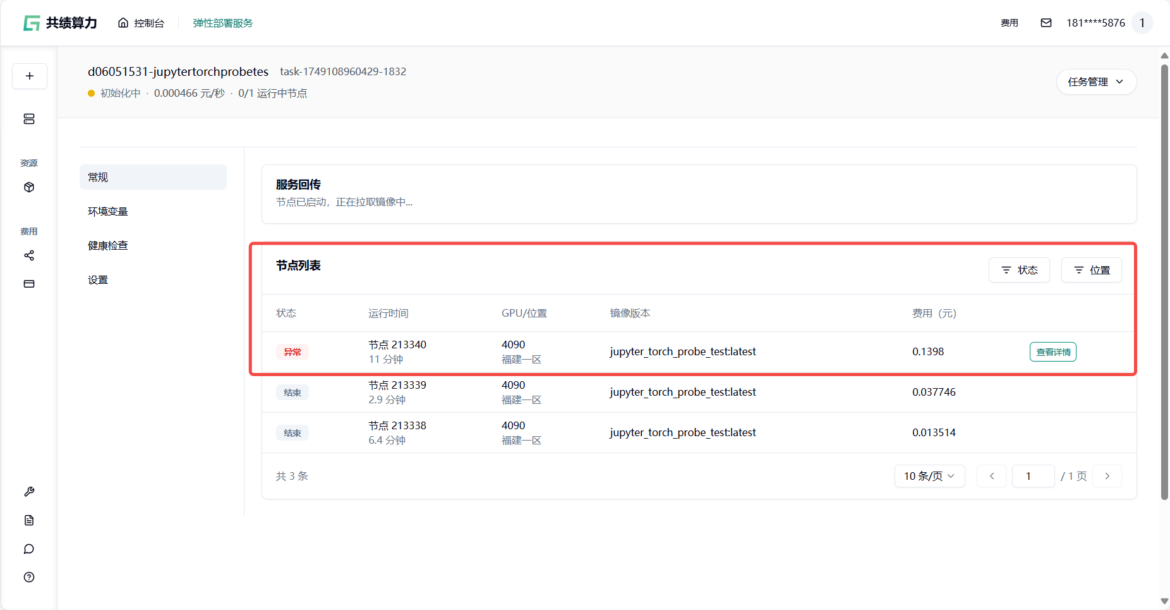1170x610 pixels.
Task: Click 查看详情 for node 213340
Action: click(1052, 352)
